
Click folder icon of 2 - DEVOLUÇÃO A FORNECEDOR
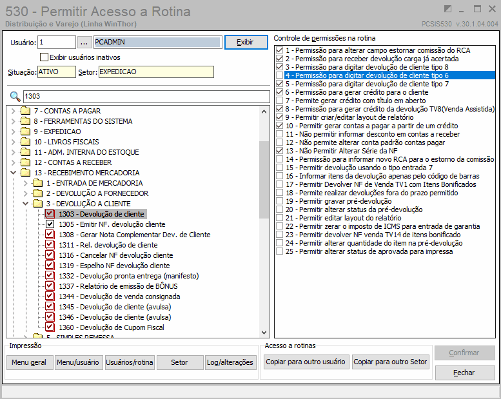coord(37,193)
